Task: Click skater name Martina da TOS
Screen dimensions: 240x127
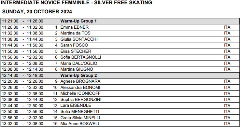Action: [x=75, y=33]
